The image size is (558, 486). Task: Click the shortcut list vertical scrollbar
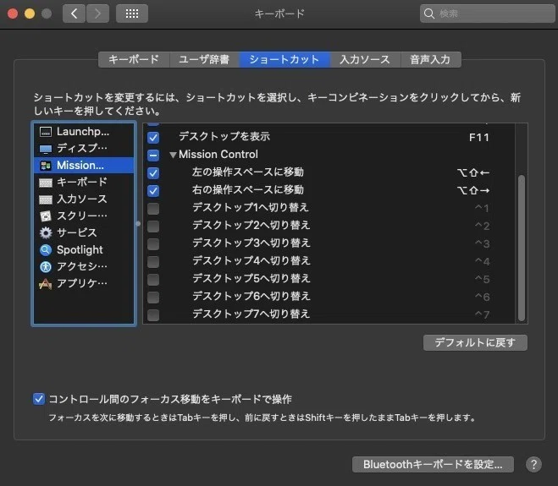click(522, 248)
